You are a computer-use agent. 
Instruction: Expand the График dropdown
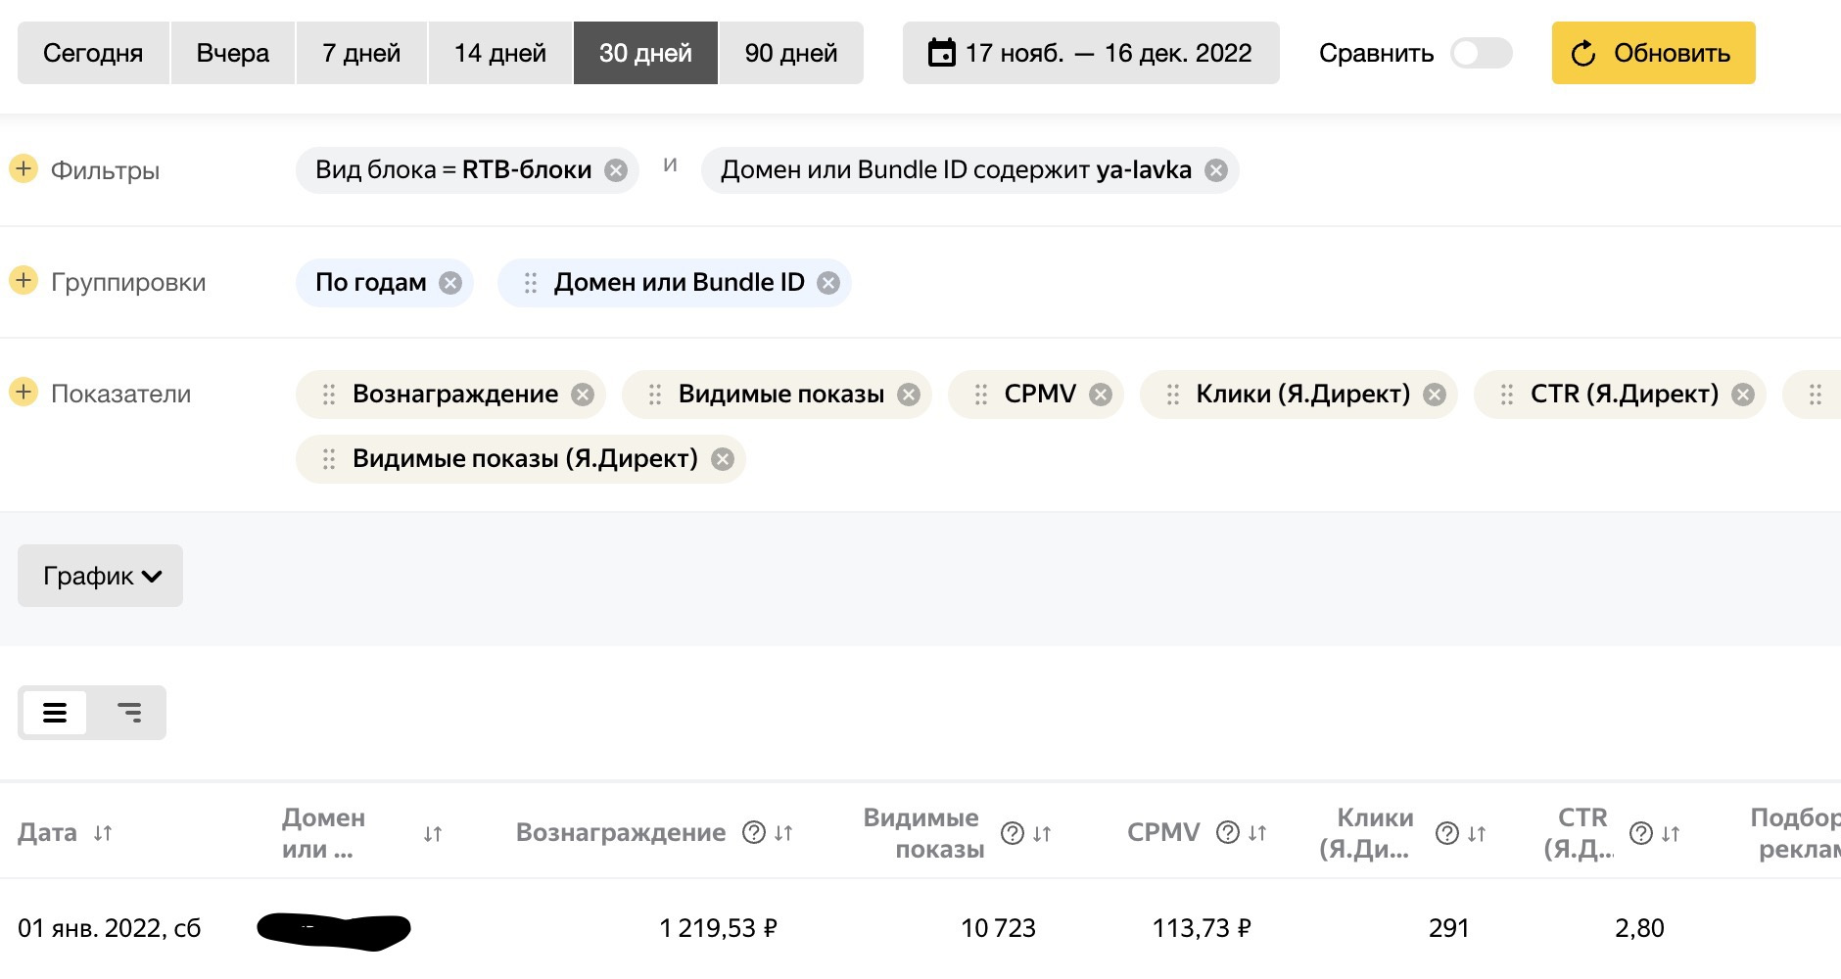100,576
